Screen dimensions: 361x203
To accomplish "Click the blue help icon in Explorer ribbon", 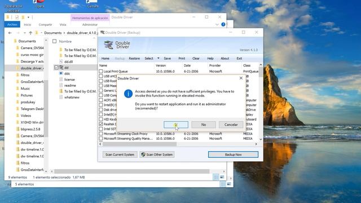I will [223, 24].
